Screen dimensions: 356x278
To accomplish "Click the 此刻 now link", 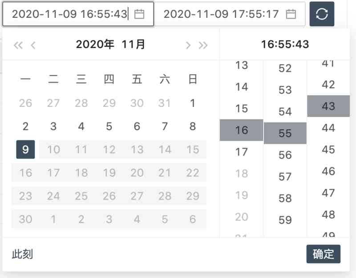I will [x=22, y=254].
